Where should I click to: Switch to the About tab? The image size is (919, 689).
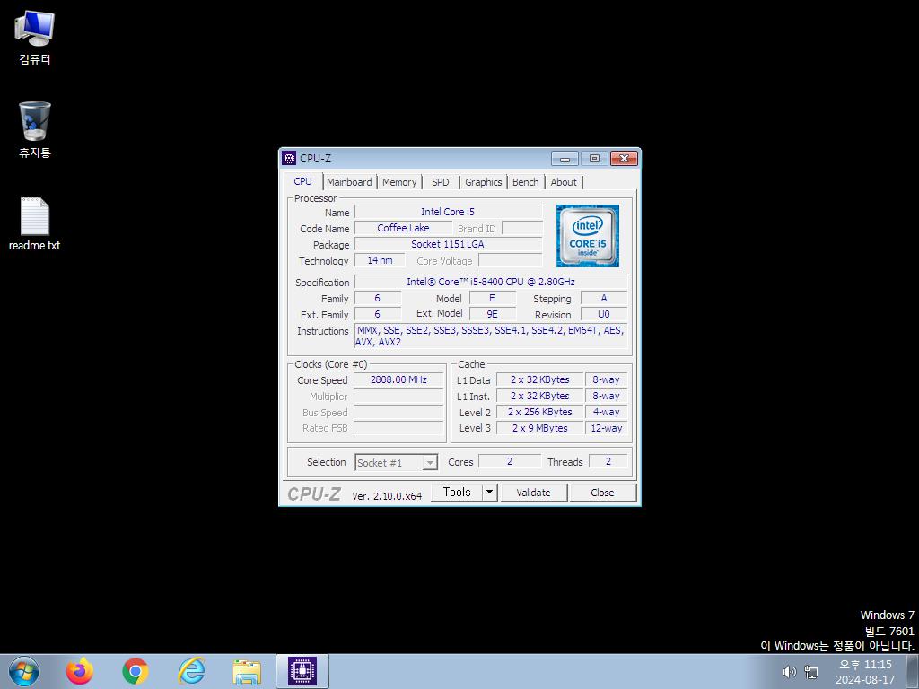(x=564, y=182)
